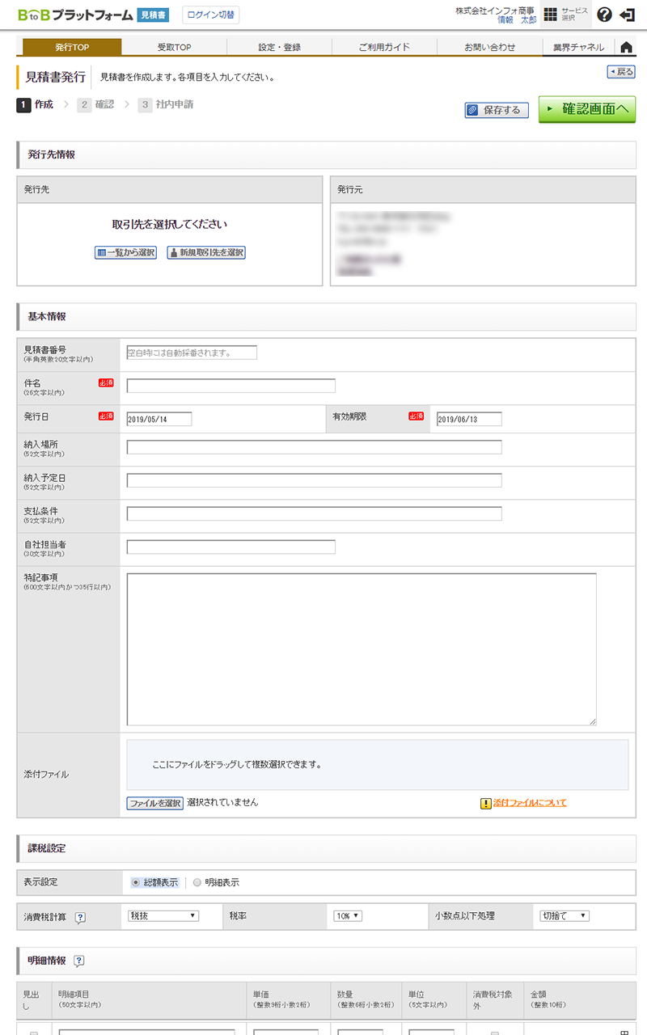Image resolution: width=647 pixels, height=1035 pixels.
Task: Click the green 確認画面へ button
Action: 587,109
